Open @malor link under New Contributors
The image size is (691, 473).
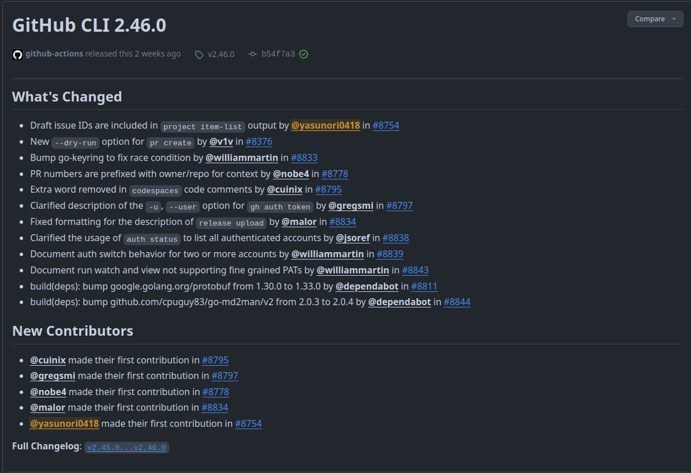47,408
